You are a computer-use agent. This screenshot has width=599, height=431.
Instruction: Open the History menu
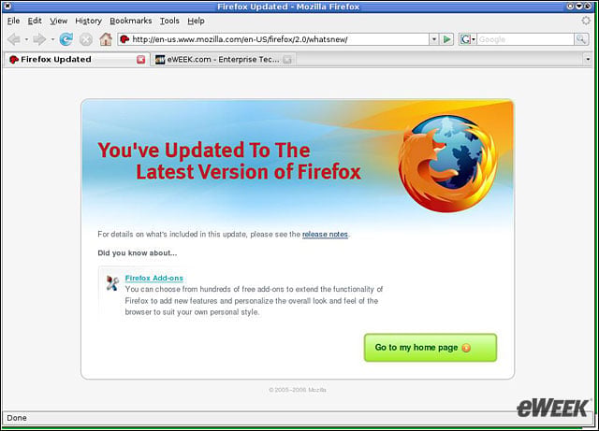pos(88,21)
